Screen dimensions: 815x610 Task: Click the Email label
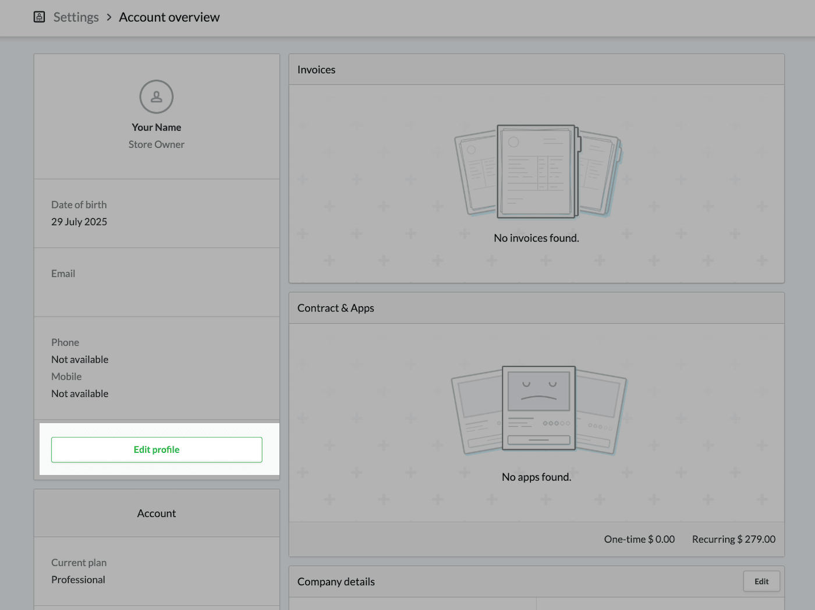(x=63, y=274)
